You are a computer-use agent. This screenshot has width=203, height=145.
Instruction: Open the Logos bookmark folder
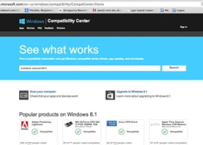point(179,10)
